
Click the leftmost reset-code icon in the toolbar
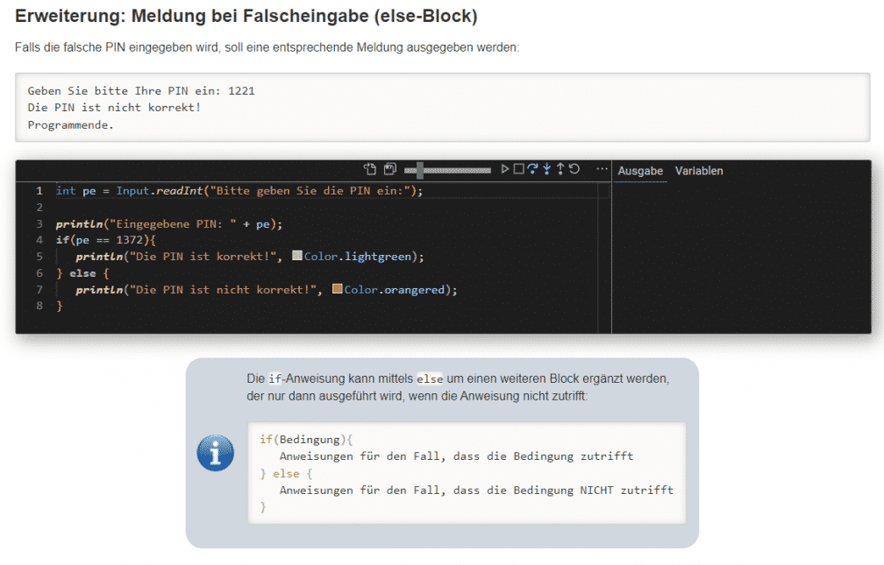369,168
